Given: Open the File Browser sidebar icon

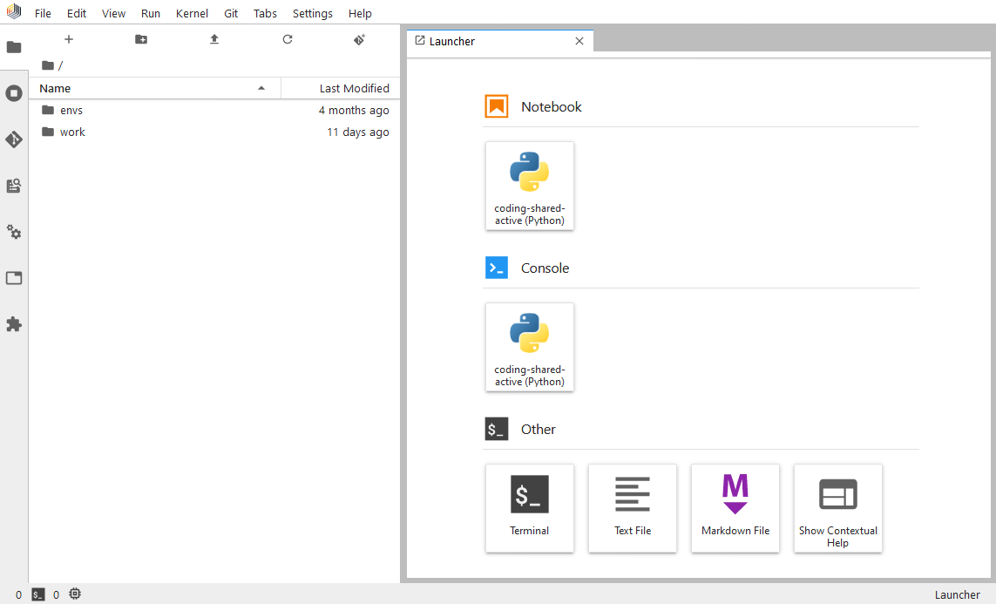Looking at the screenshot, I should (14, 47).
